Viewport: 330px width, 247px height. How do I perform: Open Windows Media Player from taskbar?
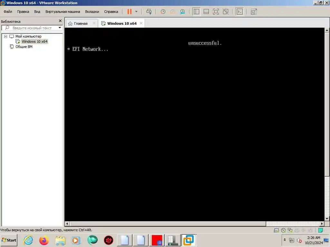coord(76,240)
